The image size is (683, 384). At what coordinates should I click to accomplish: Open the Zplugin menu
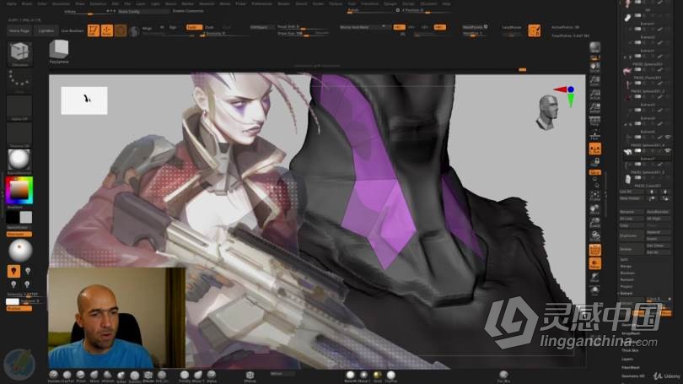pyautogui.click(x=390, y=3)
